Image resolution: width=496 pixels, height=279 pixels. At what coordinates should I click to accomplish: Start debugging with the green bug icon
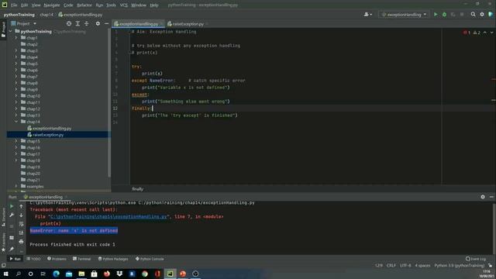[444, 14]
